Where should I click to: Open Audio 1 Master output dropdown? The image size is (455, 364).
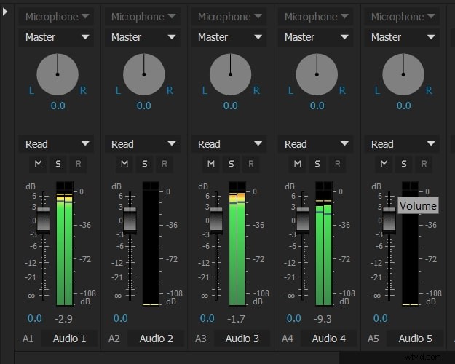click(x=56, y=37)
